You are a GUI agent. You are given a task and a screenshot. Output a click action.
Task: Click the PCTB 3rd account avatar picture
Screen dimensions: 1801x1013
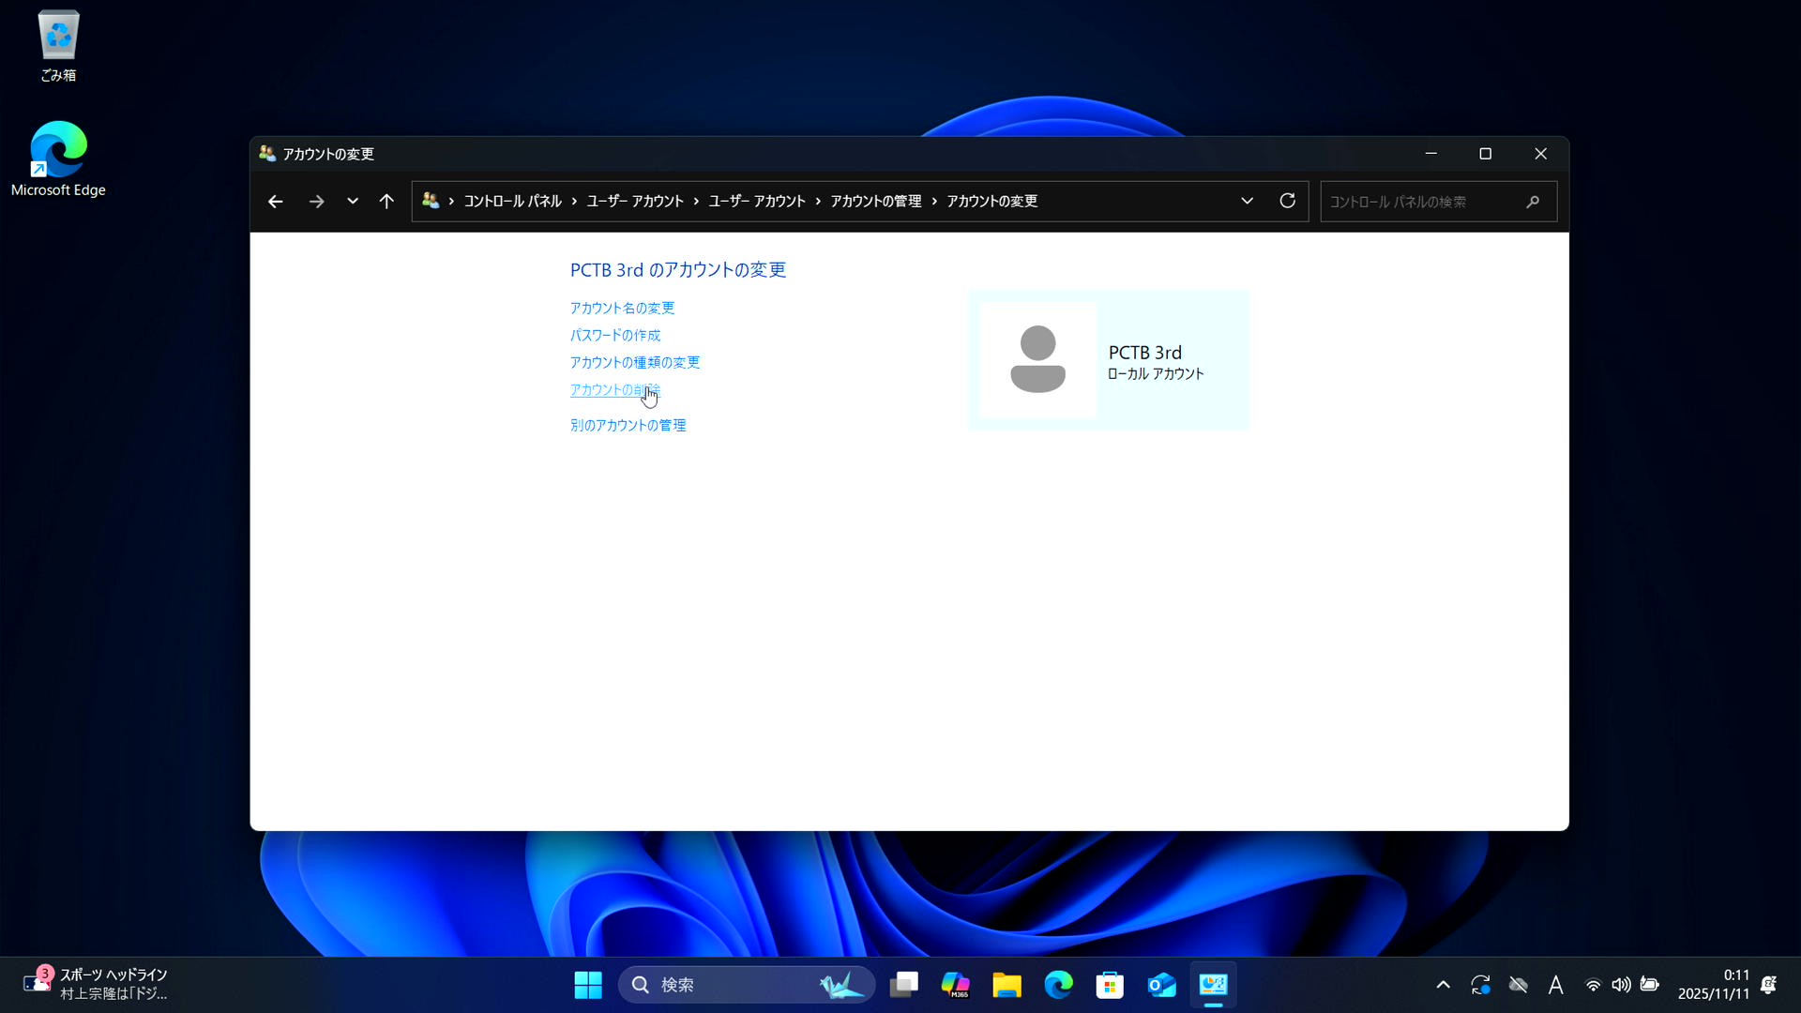(x=1037, y=360)
